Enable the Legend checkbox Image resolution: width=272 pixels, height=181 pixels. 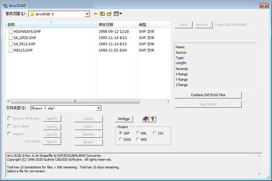pyautogui.click(x=10, y=133)
